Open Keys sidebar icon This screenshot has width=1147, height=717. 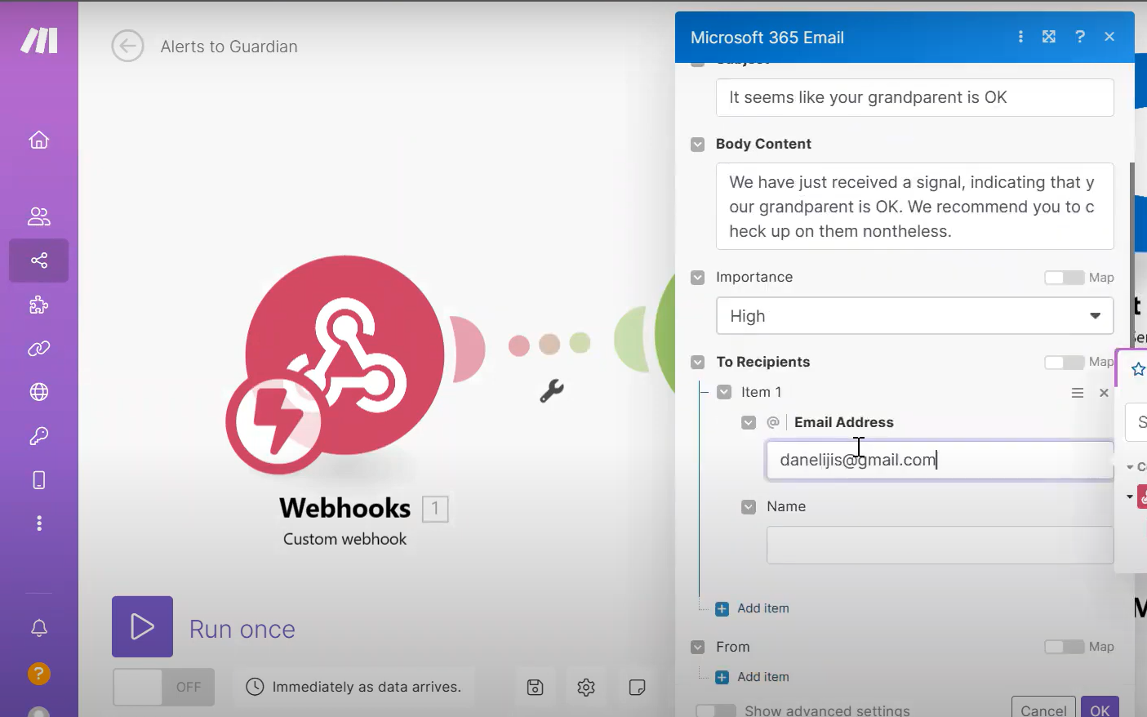pyautogui.click(x=39, y=436)
